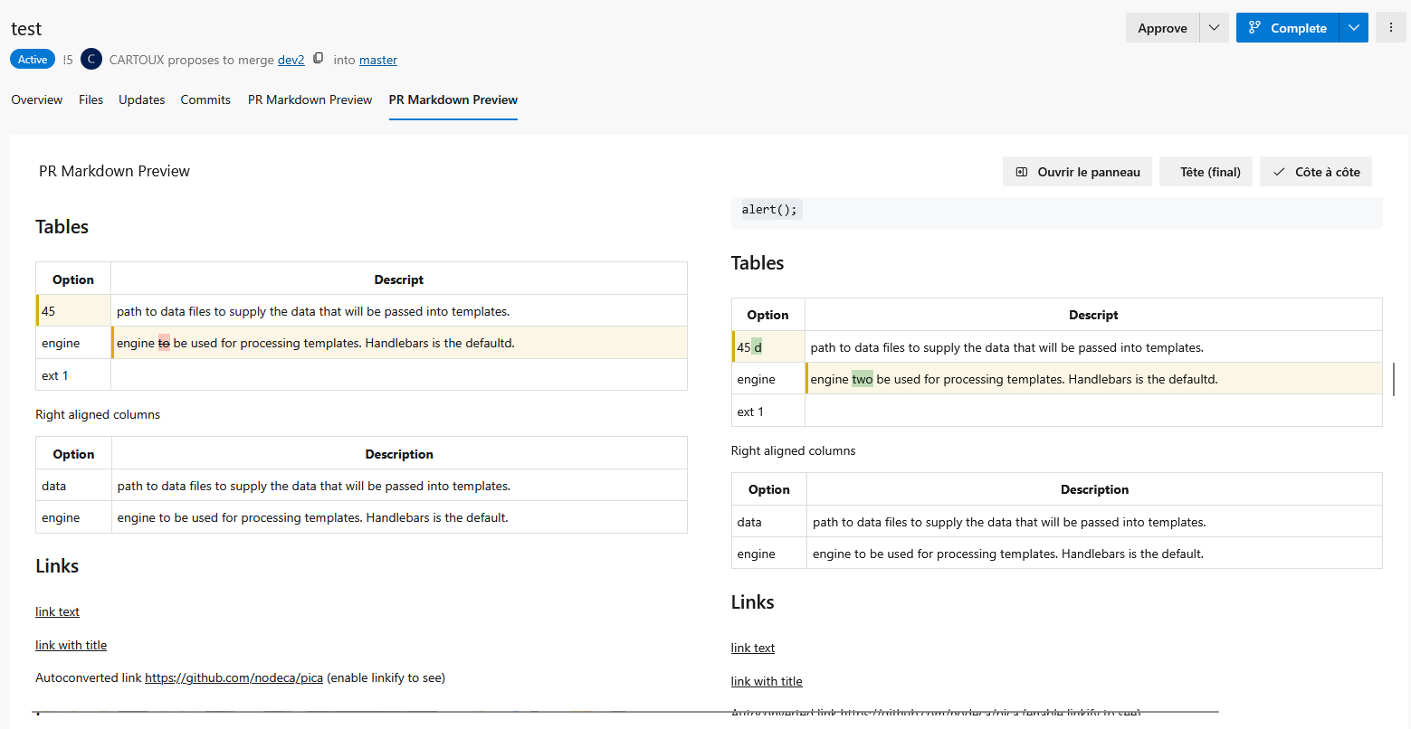Click the 'data' cell in the left pane's second table
The image size is (1411, 729).
tap(73, 486)
